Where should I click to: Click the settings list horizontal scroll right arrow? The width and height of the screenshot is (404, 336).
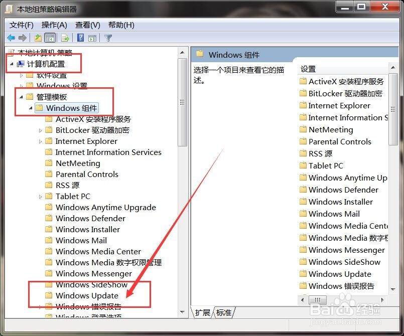[x=382, y=300]
